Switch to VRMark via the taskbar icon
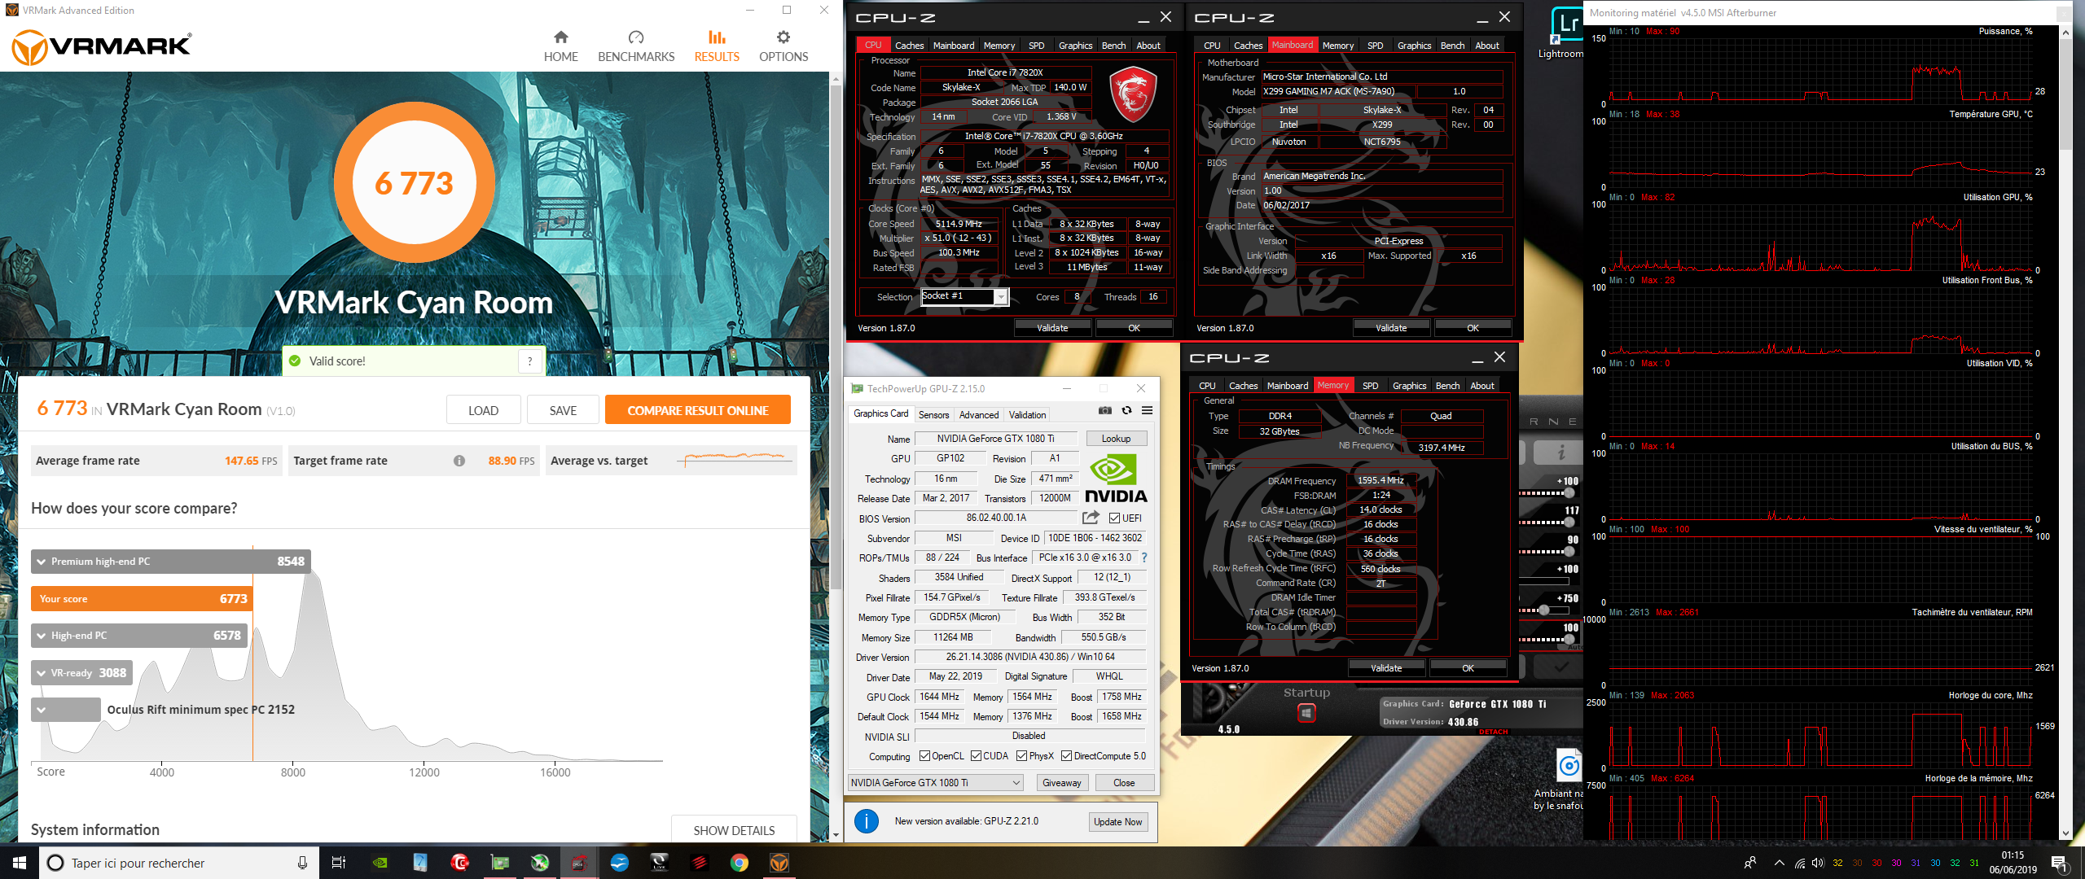The height and width of the screenshot is (879, 2085). click(779, 863)
